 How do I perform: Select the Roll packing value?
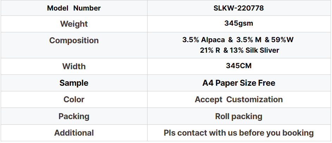point(239,116)
